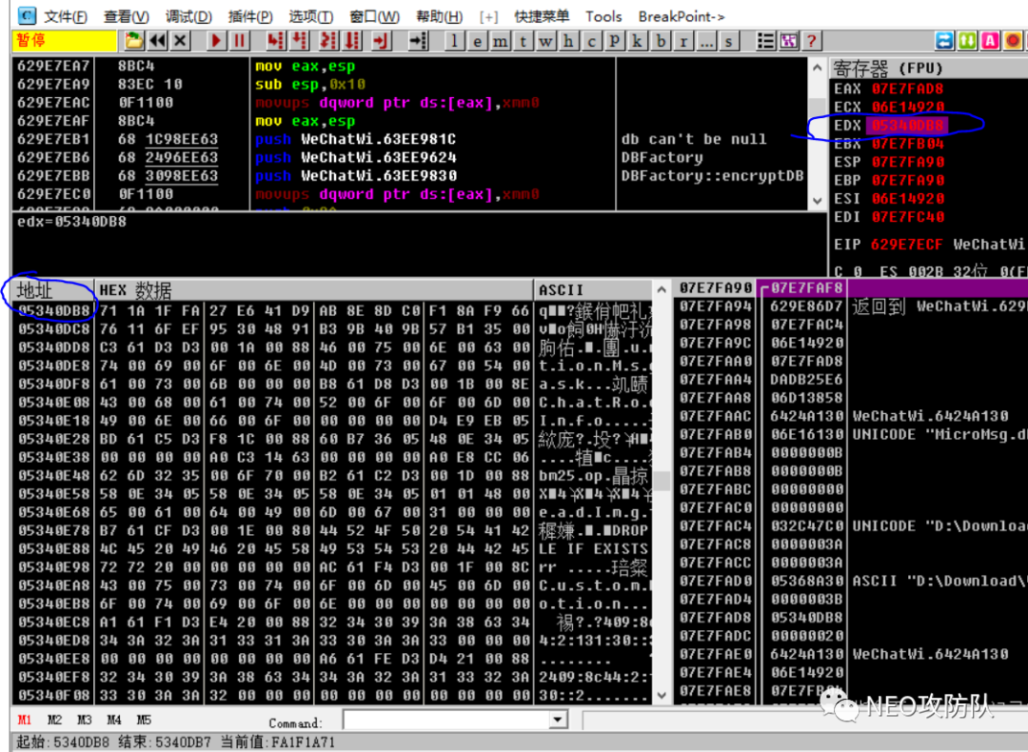
Task: Open memory map window via m button
Action: 501,41
